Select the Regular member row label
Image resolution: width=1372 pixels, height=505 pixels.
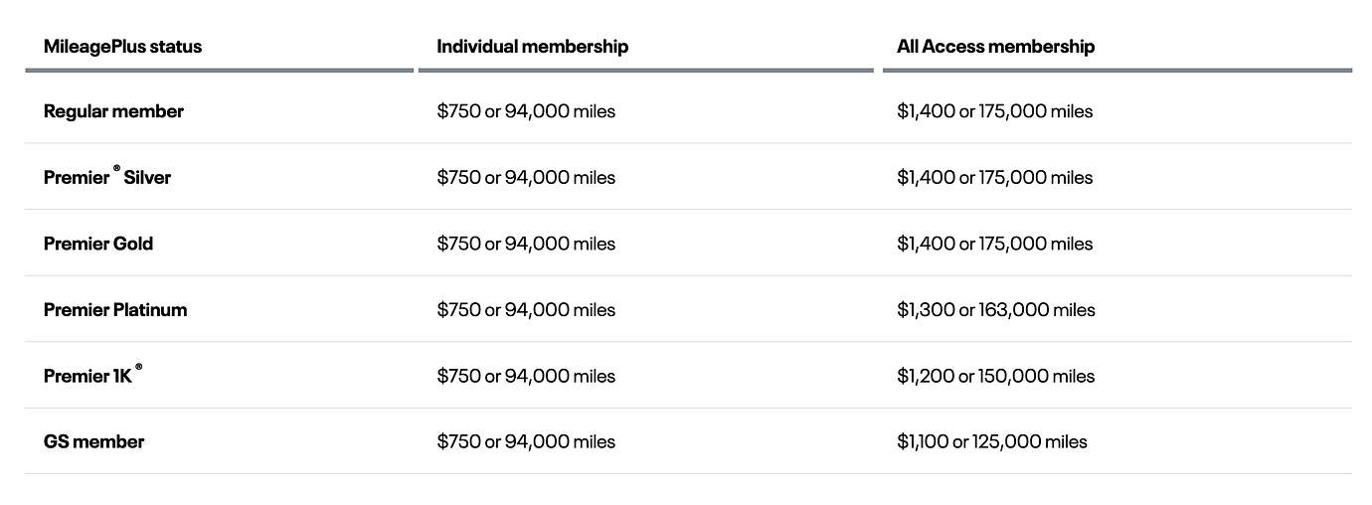113,111
